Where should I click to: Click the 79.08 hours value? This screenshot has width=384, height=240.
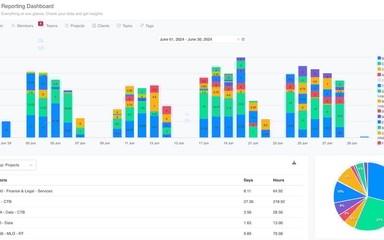click(278, 233)
